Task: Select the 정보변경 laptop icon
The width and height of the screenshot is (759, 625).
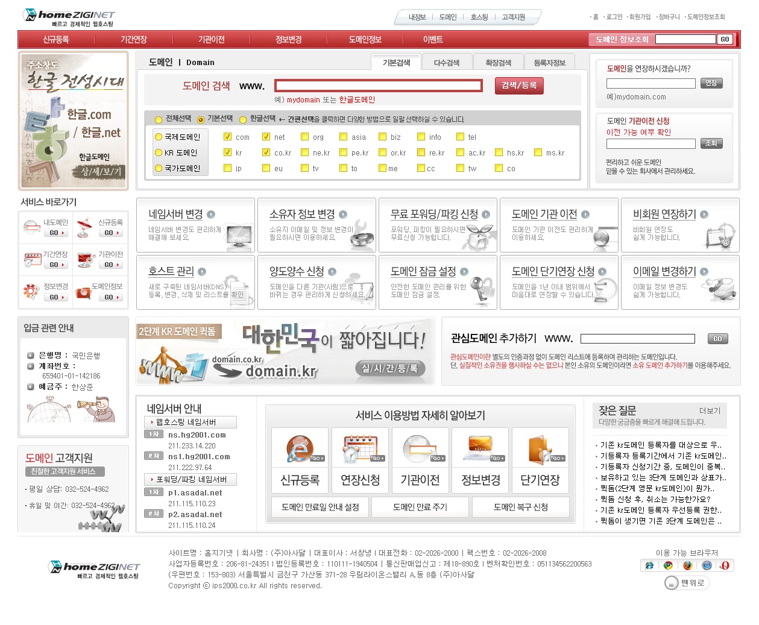Action: coord(480,448)
